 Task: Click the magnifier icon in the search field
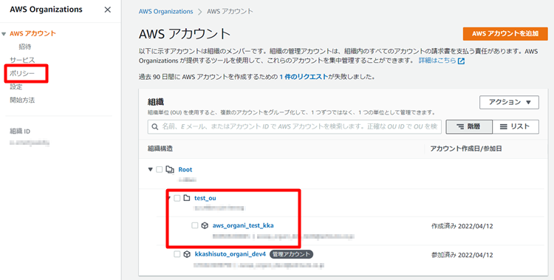tap(155, 126)
